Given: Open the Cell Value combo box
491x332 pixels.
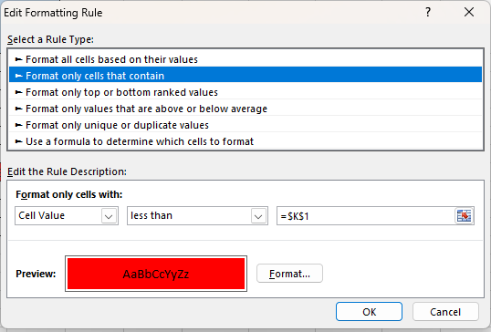Looking at the screenshot, I should 67,215.
